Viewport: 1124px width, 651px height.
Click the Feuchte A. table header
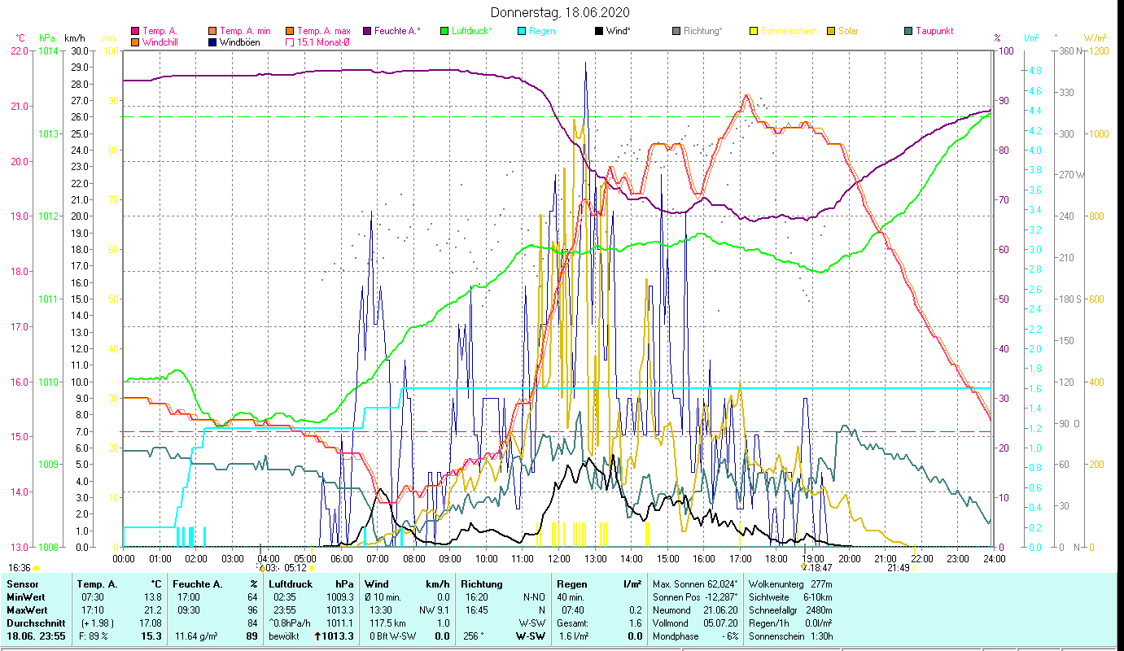tap(196, 584)
